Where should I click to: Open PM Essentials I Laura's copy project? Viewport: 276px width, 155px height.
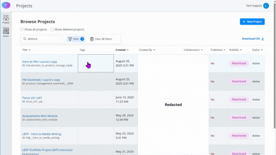(41, 80)
